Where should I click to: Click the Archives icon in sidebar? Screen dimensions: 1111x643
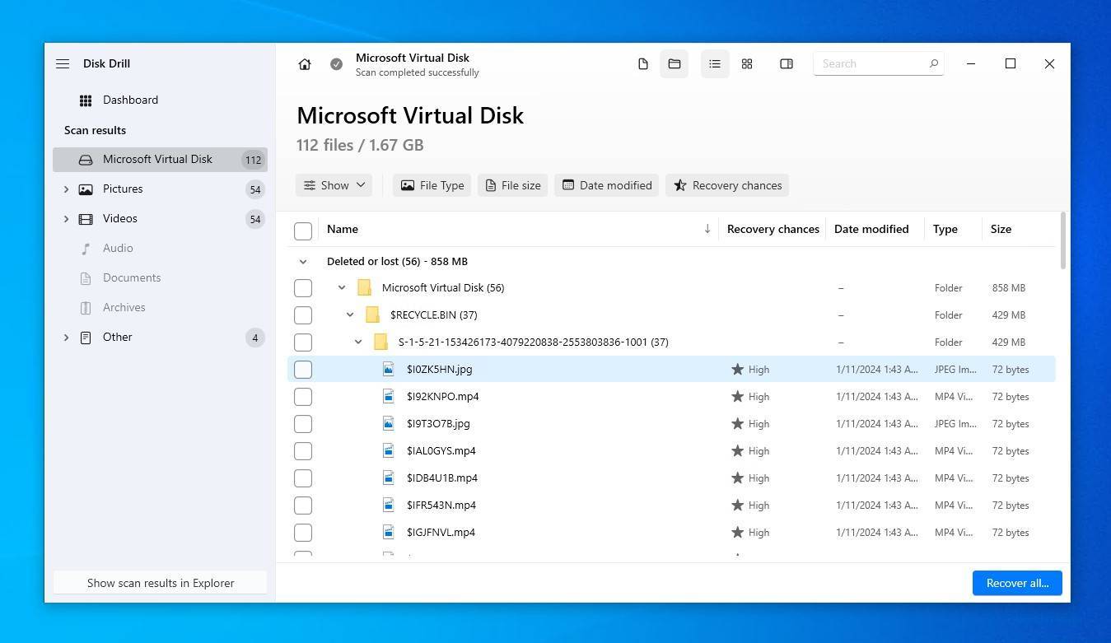[86, 308]
